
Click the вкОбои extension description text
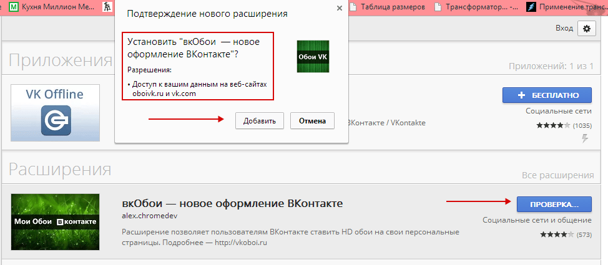291,238
